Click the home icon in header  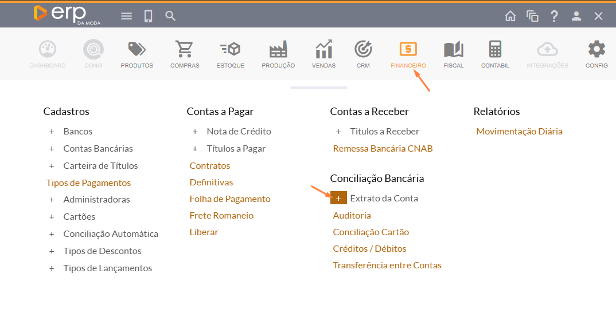pos(510,16)
